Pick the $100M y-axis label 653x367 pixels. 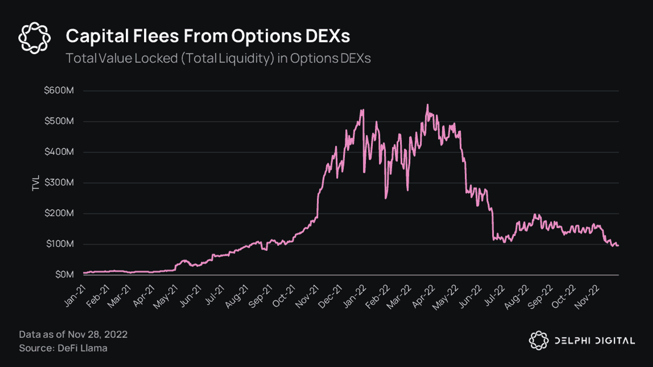tap(60, 244)
